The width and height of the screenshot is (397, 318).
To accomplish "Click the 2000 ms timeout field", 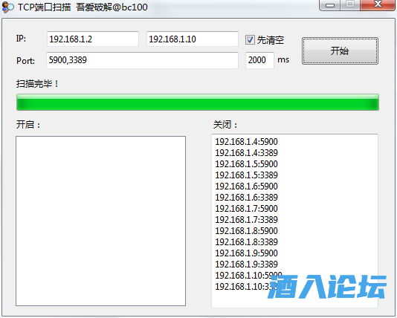I will 259,60.
